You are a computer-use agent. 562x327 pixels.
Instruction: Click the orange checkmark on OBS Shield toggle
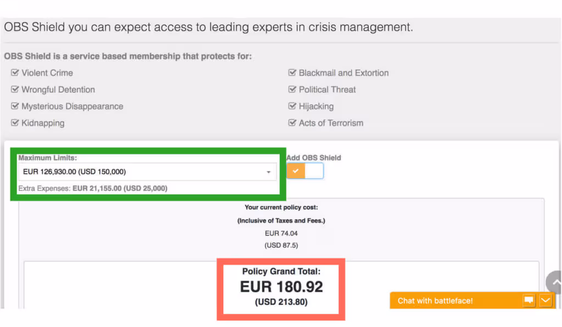296,171
